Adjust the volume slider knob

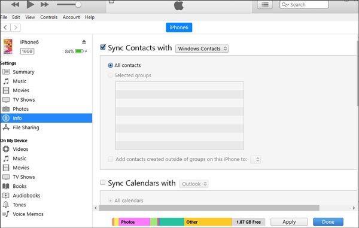point(78,5)
